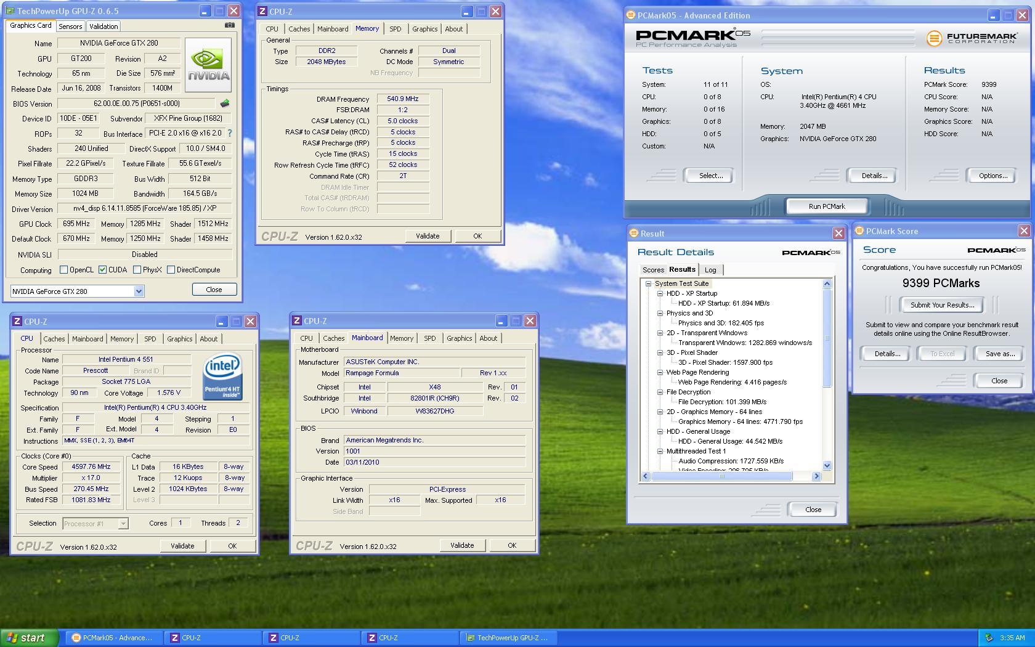Open the Processor #1 selection dropdown
Screen dimensions: 1035x647
(123, 524)
